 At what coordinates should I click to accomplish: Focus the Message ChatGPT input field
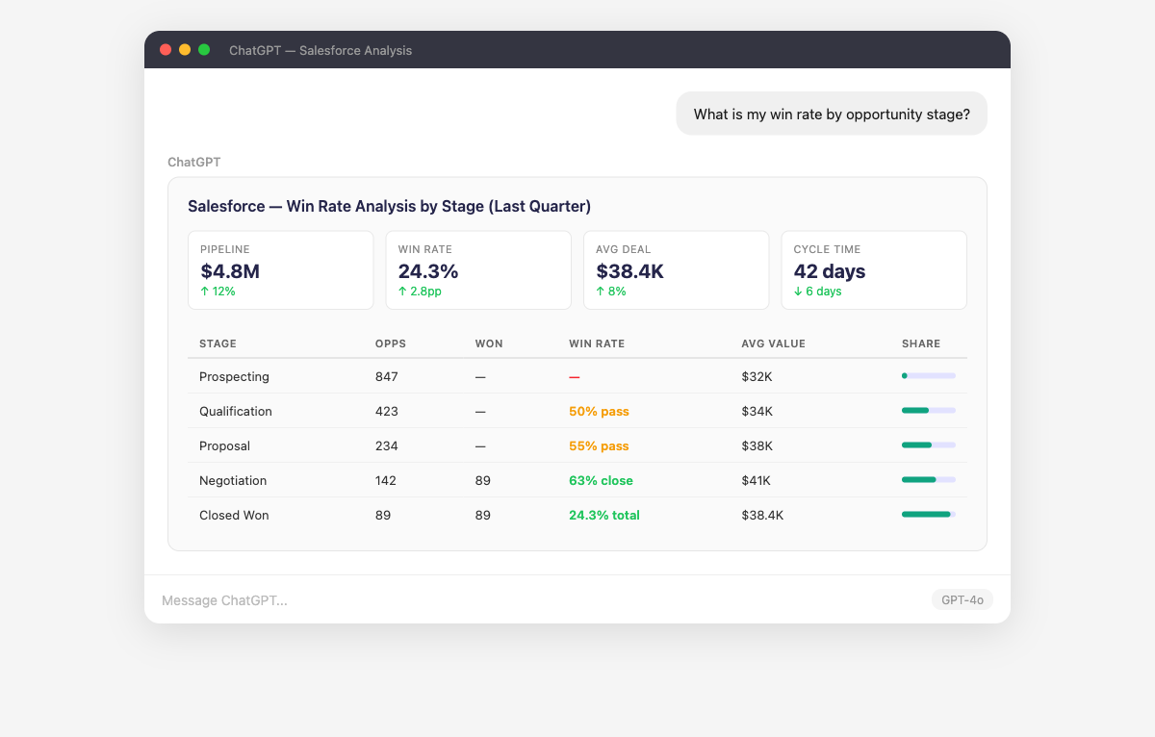pos(539,600)
